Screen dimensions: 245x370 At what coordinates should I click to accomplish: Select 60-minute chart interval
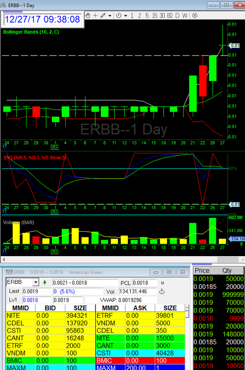point(169,16)
